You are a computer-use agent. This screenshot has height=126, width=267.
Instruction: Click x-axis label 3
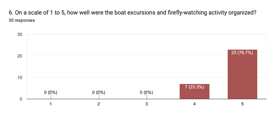click(147, 104)
